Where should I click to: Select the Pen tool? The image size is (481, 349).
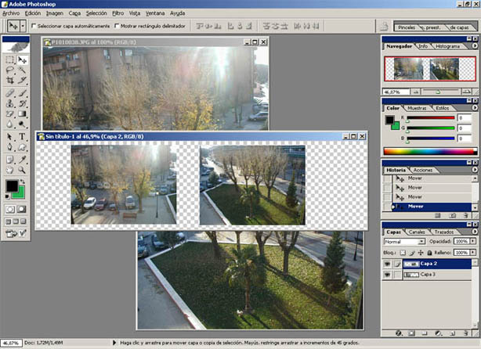coord(10,147)
